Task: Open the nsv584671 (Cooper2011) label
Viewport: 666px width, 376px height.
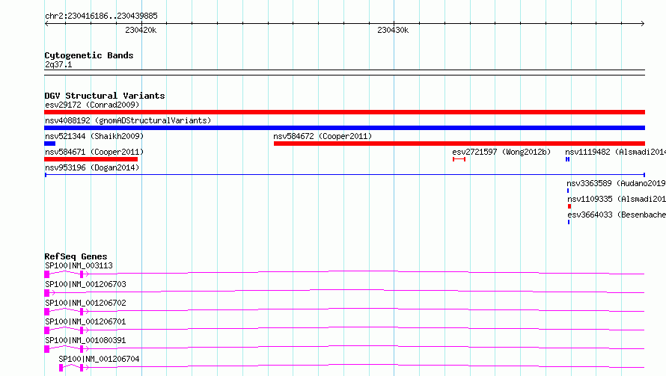Action: coord(94,152)
